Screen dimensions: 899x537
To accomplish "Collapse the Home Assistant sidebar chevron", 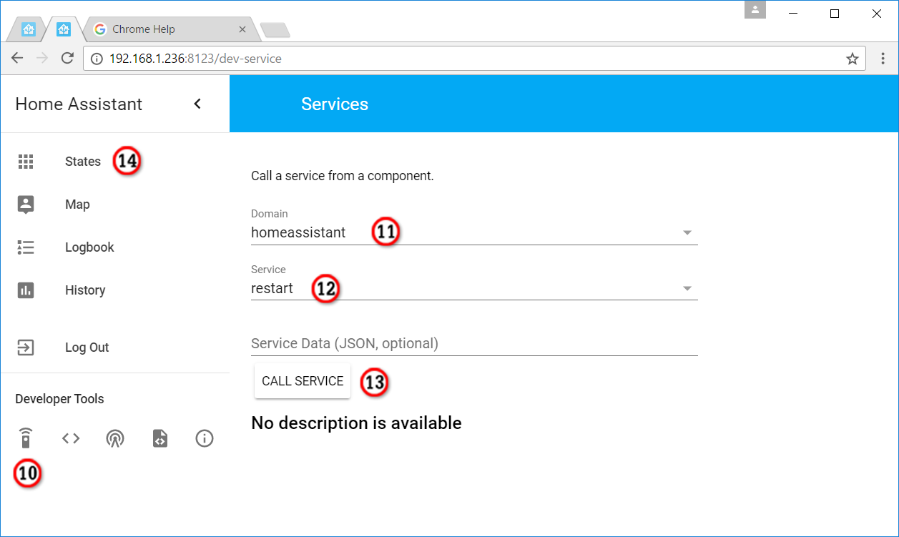I will (x=197, y=104).
